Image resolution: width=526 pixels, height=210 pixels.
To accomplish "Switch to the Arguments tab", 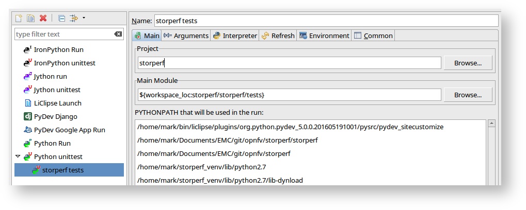I will point(186,36).
